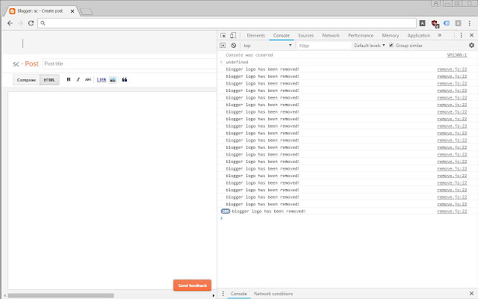The image size is (478, 299).
Task: Open the Elements tab
Action: click(255, 35)
